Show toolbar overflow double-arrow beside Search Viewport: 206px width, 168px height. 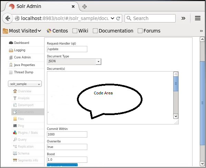[x=183, y=18]
